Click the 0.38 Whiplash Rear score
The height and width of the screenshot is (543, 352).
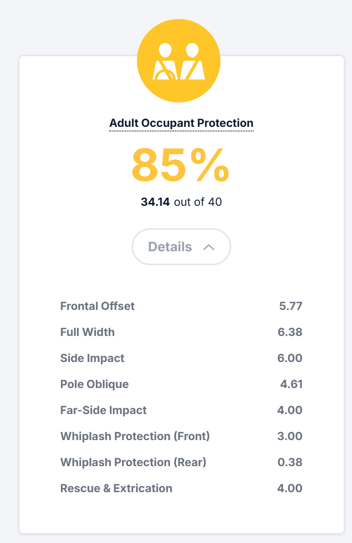point(290,462)
